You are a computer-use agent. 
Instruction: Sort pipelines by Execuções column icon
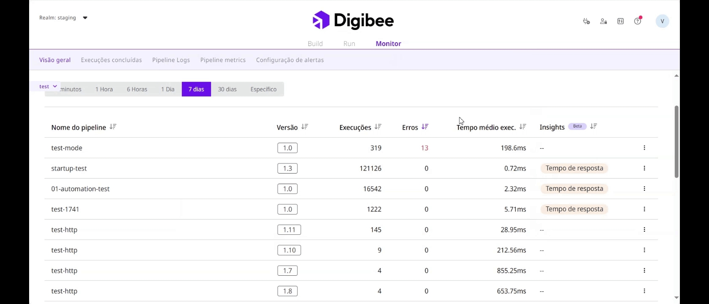pos(378,127)
